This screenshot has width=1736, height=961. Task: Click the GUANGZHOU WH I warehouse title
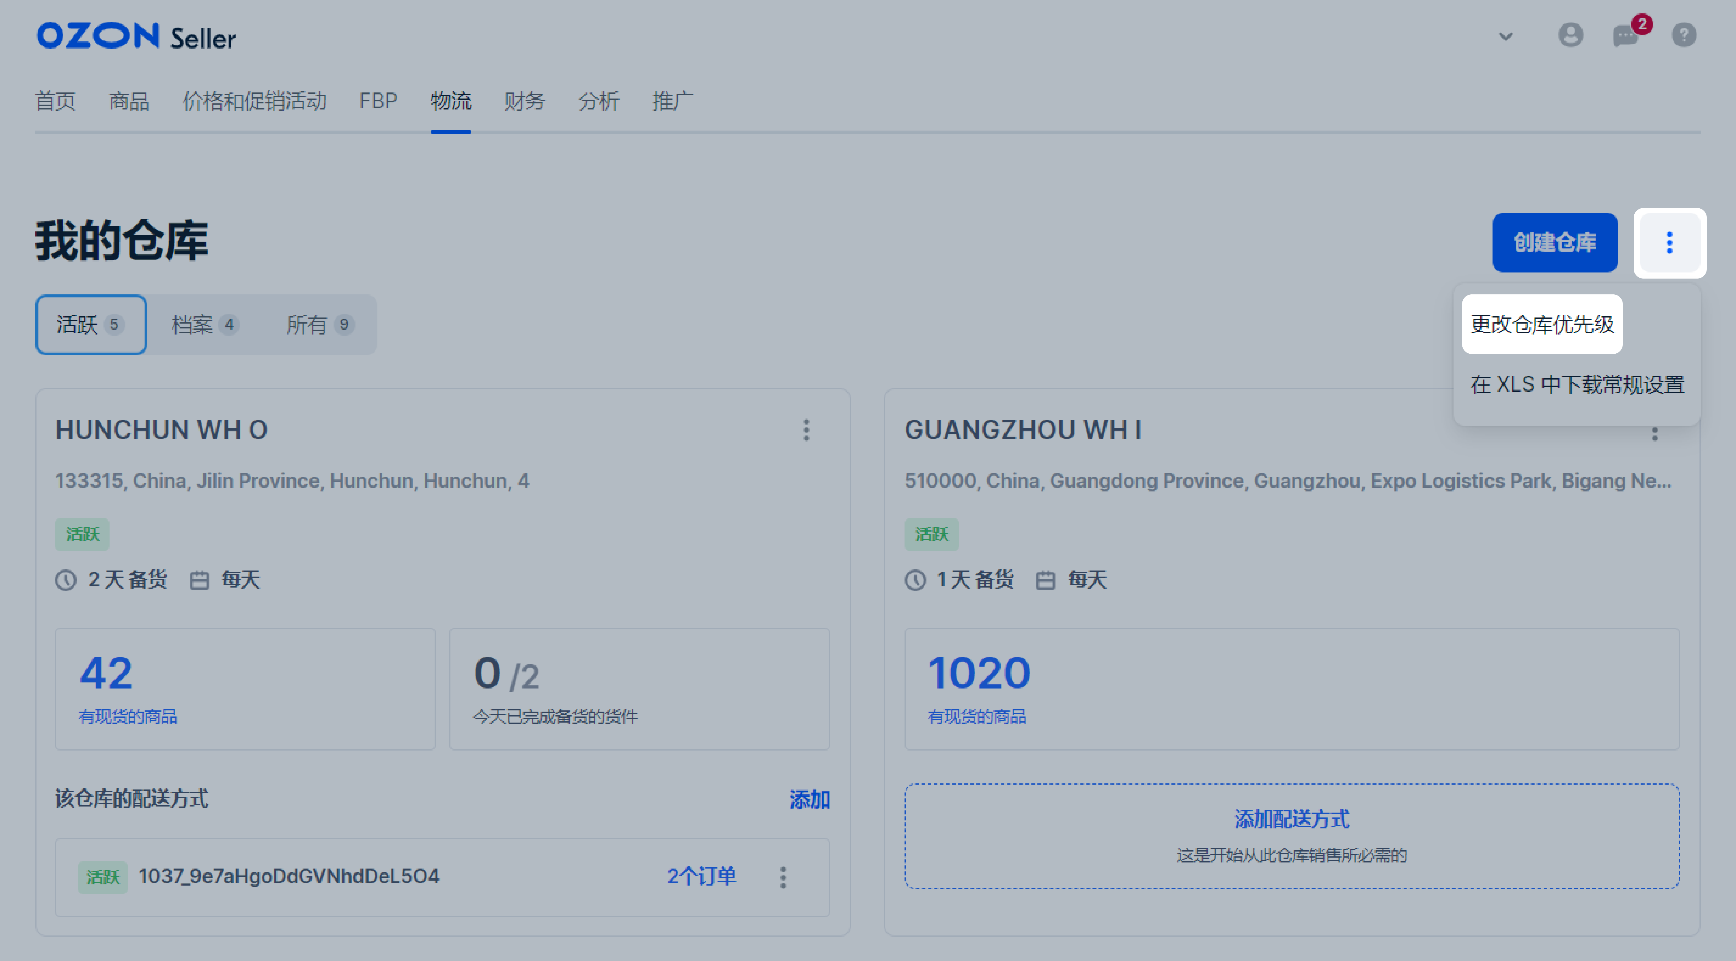1023,430
